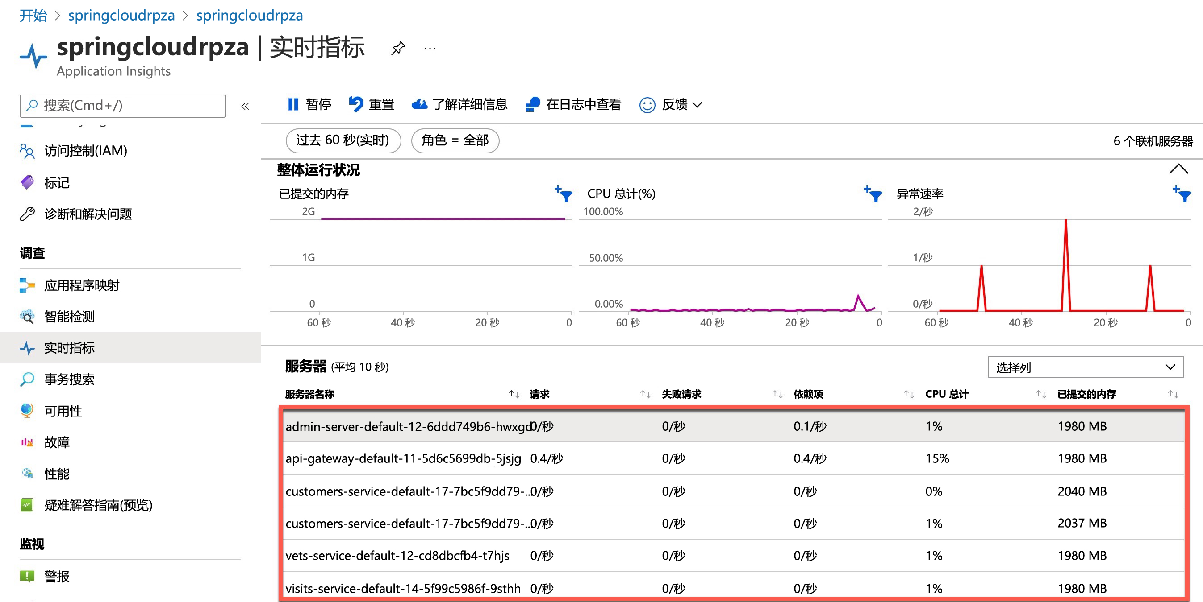Viewport: 1203px width, 602px height.
Task: Collapse the 整体运行状况 section
Action: tap(1178, 169)
